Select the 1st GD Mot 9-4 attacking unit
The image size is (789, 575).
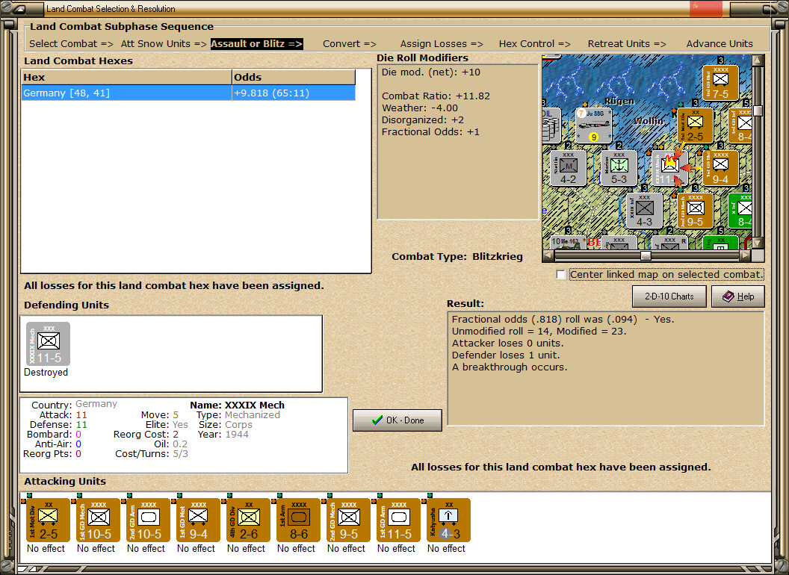coord(198,520)
